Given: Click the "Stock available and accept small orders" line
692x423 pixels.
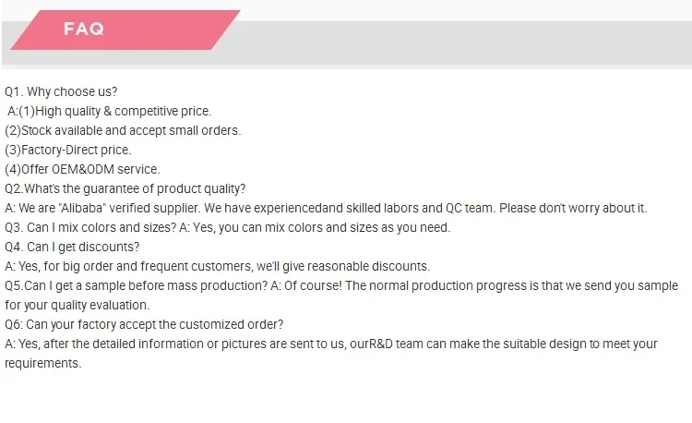Looking at the screenshot, I should [123, 130].
